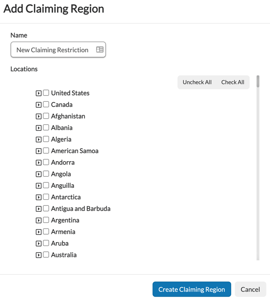This screenshot has height=301, width=270.
Task: Click the Name input field
Action: tap(53, 50)
